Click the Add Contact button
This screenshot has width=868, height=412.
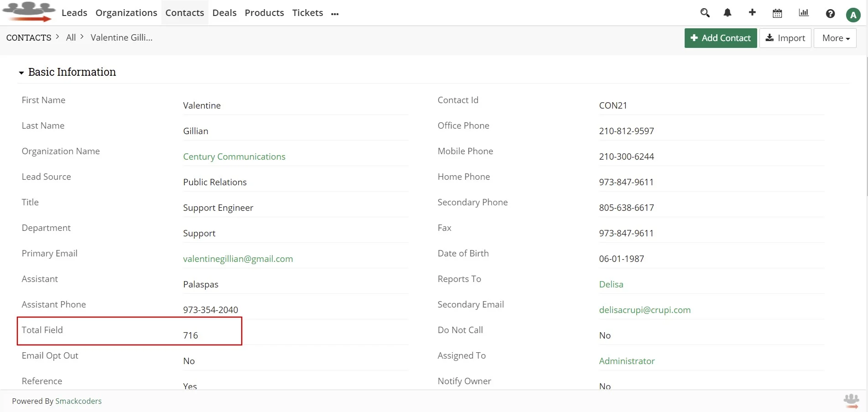tap(720, 38)
